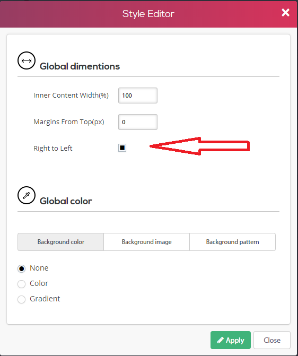Click the Global dimentions section heading

tap(80, 66)
